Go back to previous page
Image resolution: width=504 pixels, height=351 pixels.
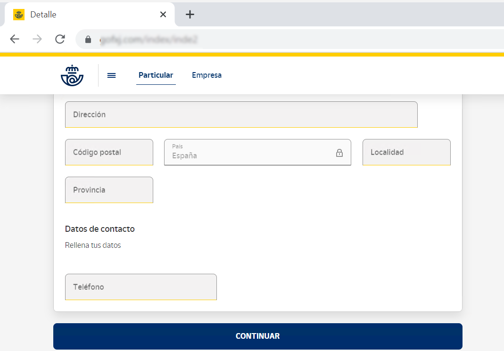point(15,40)
